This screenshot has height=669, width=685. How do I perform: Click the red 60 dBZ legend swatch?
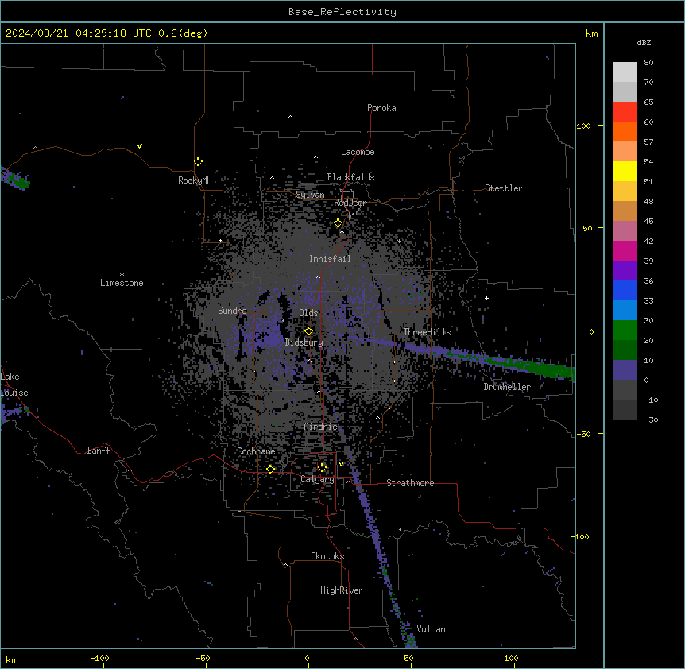pyautogui.click(x=625, y=112)
